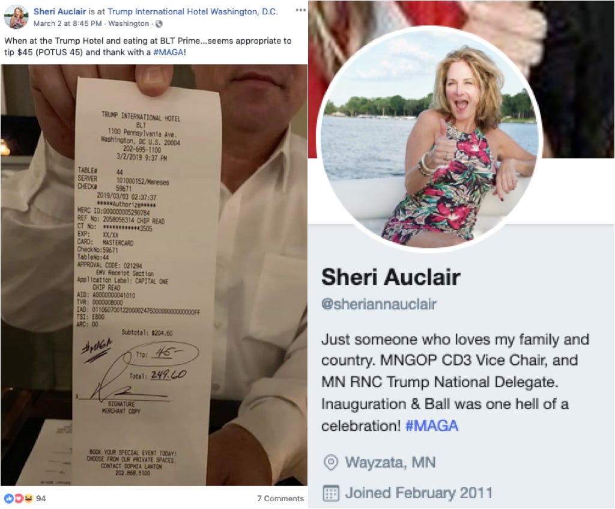Click the #MAGA hashtag in the post

[x=168, y=52]
